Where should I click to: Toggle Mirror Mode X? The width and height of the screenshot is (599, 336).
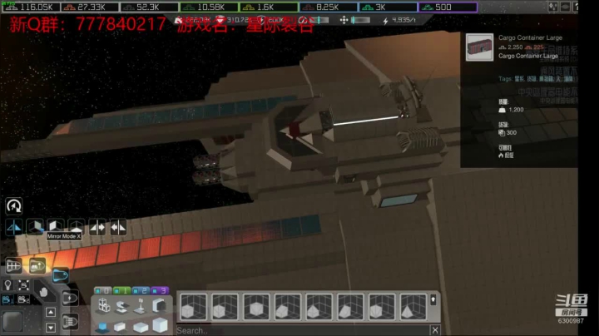point(14,228)
